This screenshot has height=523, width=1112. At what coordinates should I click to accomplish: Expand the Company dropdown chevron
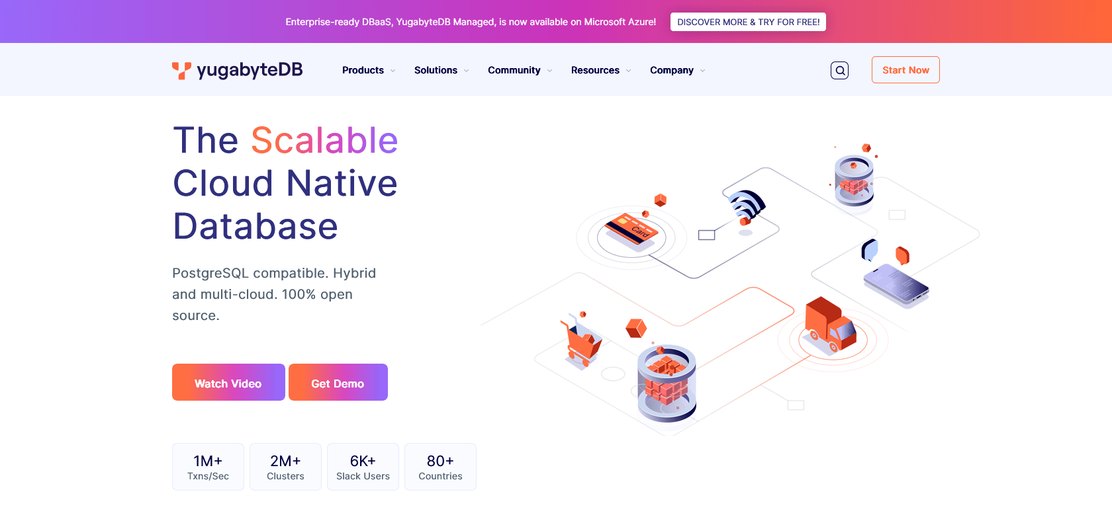702,71
